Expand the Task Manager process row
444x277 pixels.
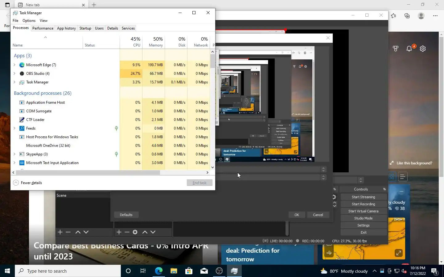pyautogui.click(x=14, y=82)
